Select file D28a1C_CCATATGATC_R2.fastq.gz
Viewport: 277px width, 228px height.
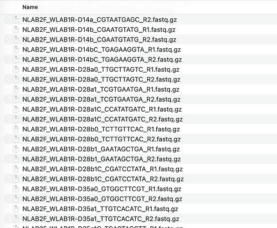point(103,119)
